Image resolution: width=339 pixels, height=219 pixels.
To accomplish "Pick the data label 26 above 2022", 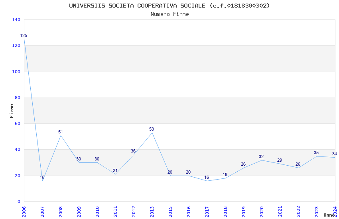I will click(298, 164).
